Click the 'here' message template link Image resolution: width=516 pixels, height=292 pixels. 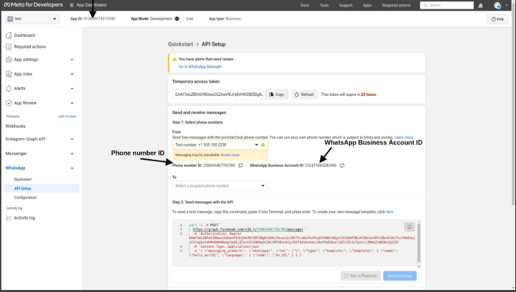point(390,211)
